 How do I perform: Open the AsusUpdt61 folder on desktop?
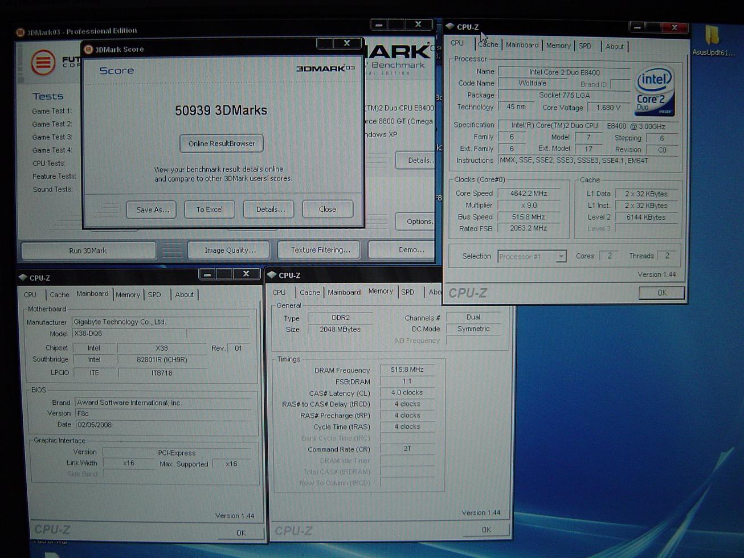[x=712, y=40]
